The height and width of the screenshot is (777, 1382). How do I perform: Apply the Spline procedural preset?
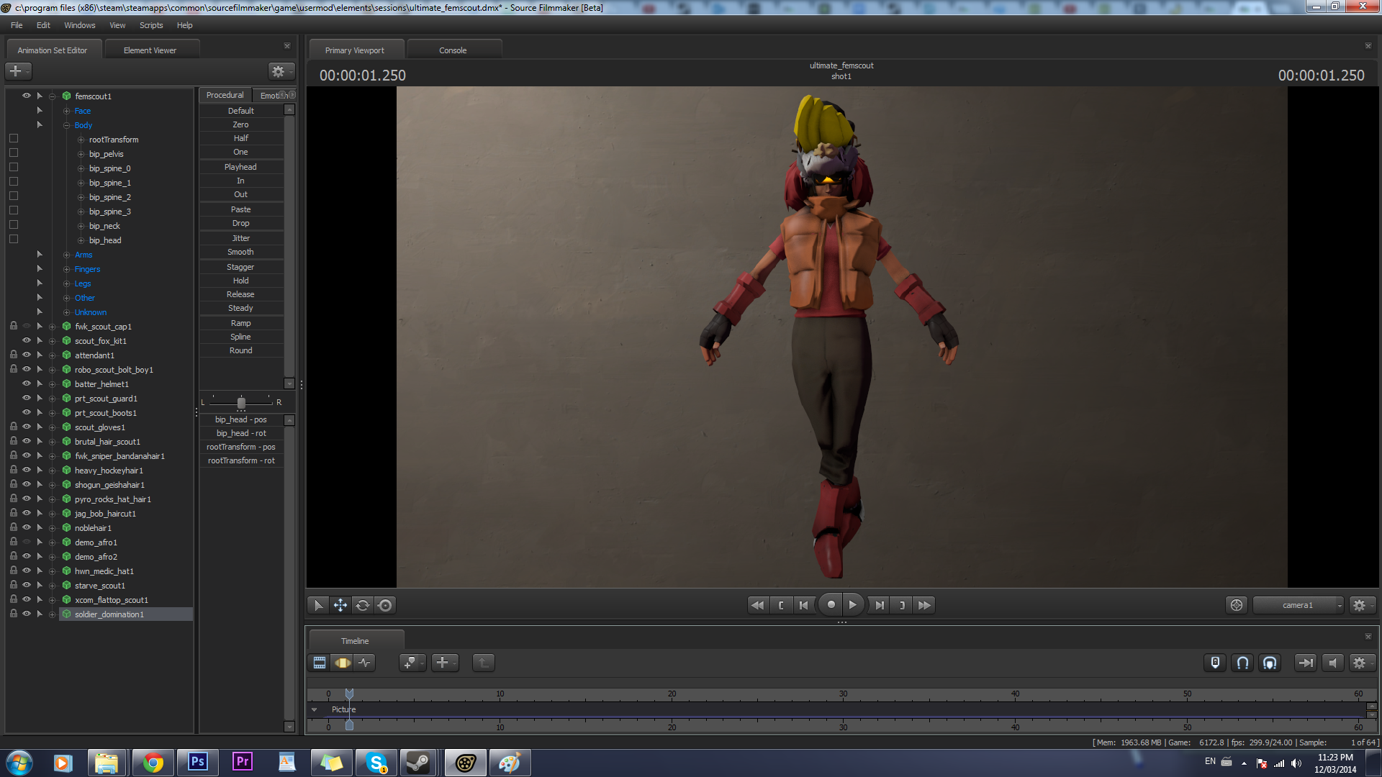click(x=241, y=337)
